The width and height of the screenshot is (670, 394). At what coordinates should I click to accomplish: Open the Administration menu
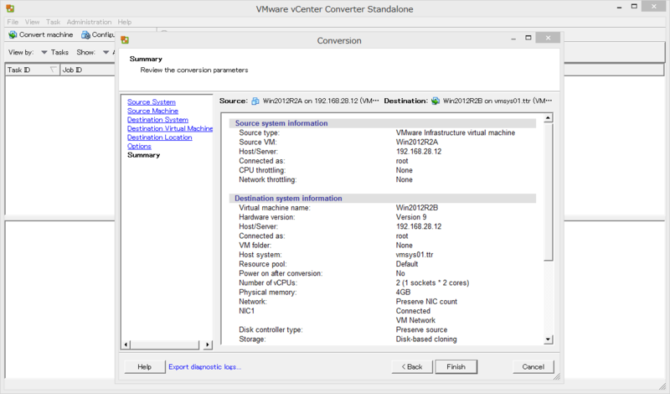click(89, 22)
